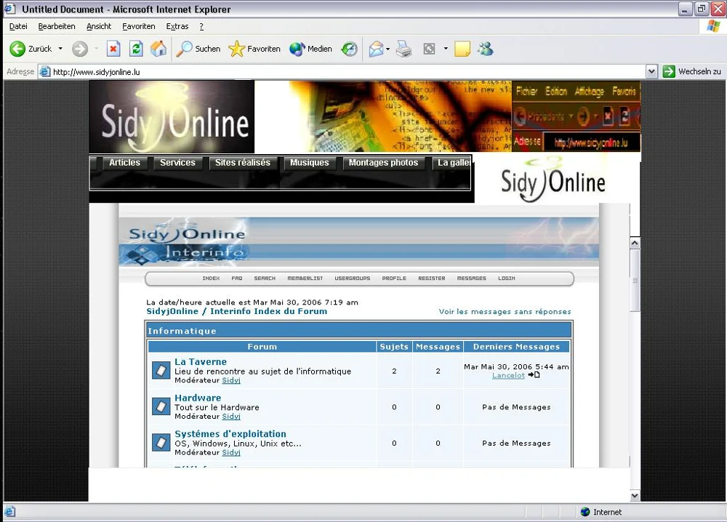The height and width of the screenshot is (522, 727).
Task: Click the status bar page icon
Action: coord(9,512)
